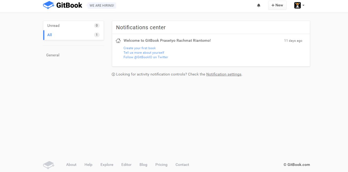
Task: Open the user avatar menu
Action: [x=299, y=5]
